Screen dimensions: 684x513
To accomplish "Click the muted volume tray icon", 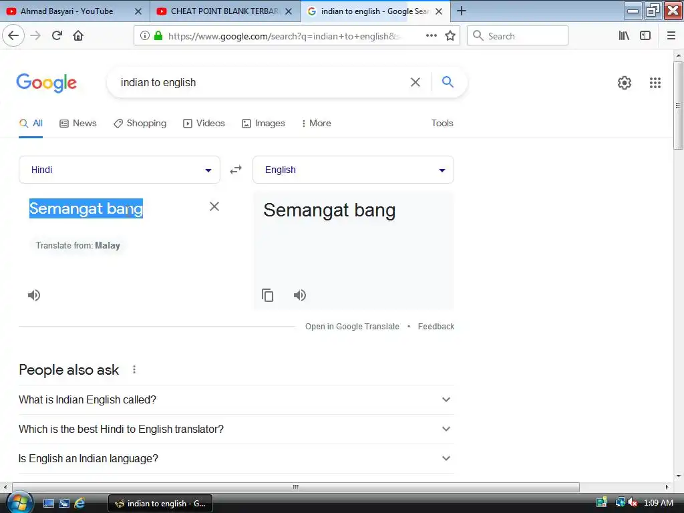I will coord(633,502).
